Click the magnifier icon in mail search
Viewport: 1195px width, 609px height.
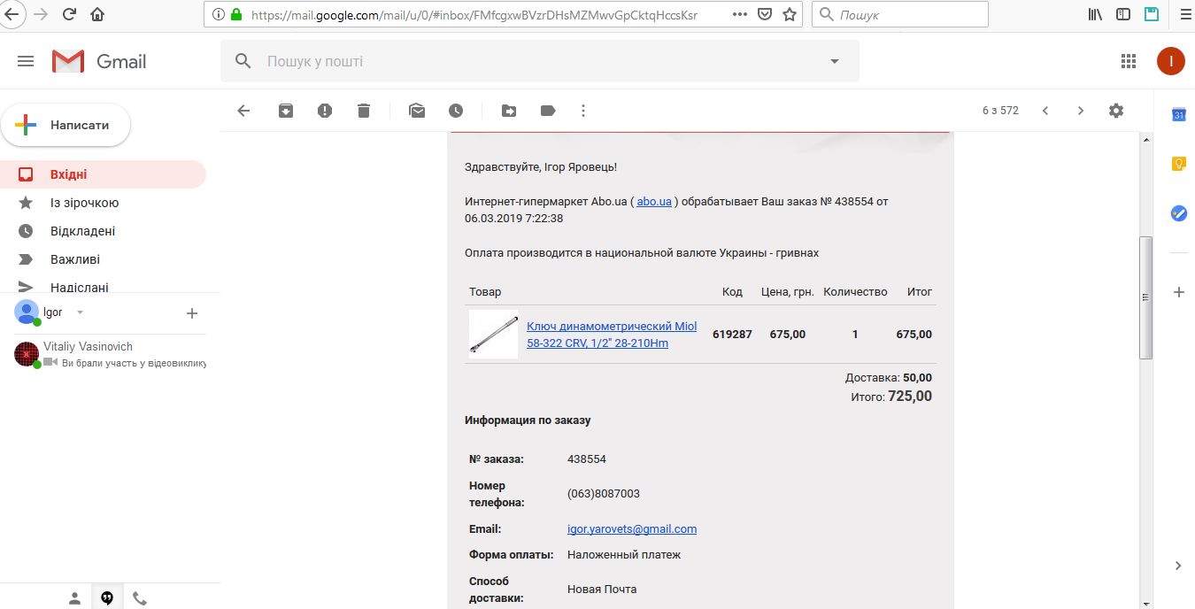pyautogui.click(x=243, y=61)
